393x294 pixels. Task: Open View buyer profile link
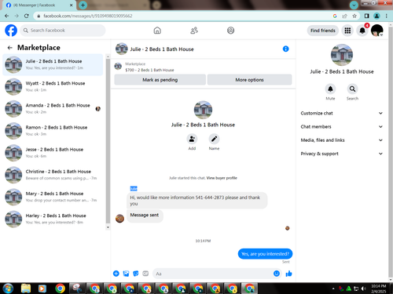[222, 178]
